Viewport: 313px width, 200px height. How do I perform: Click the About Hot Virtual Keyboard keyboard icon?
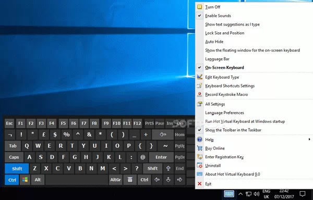pos(199,174)
